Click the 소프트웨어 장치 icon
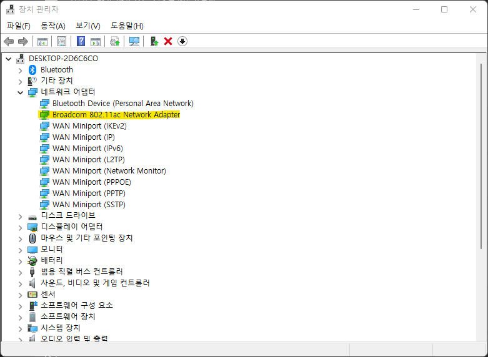 (32, 317)
